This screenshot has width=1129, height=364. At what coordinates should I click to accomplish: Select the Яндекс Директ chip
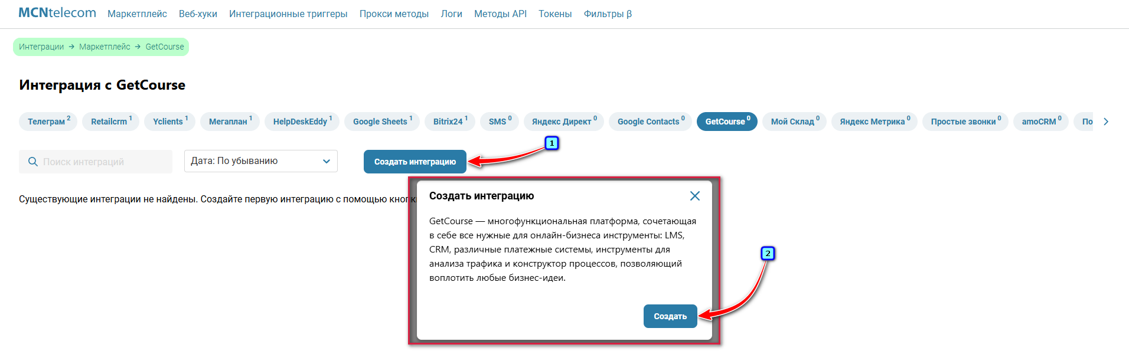pyautogui.click(x=564, y=122)
